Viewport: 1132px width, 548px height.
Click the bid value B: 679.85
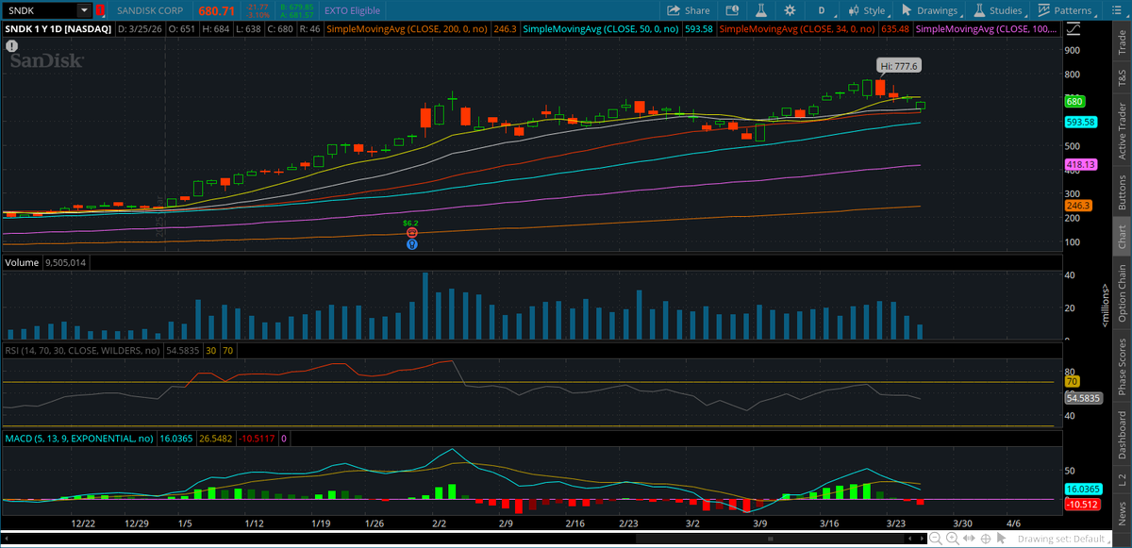tap(295, 7)
